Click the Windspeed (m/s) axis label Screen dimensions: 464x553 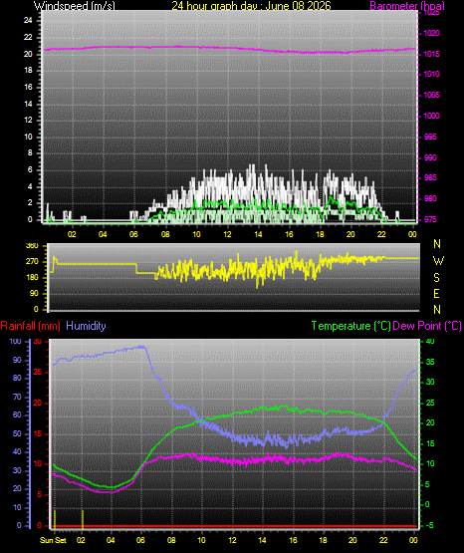tap(74, 5)
